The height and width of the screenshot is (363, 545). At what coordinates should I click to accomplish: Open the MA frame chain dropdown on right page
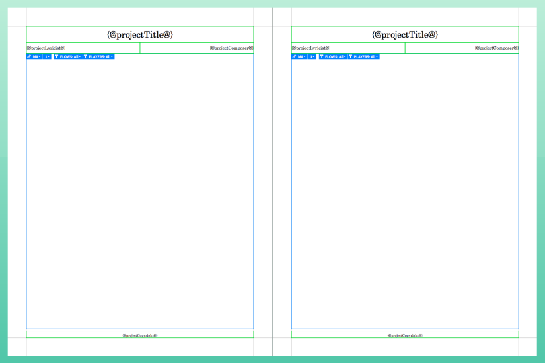[x=302, y=57]
